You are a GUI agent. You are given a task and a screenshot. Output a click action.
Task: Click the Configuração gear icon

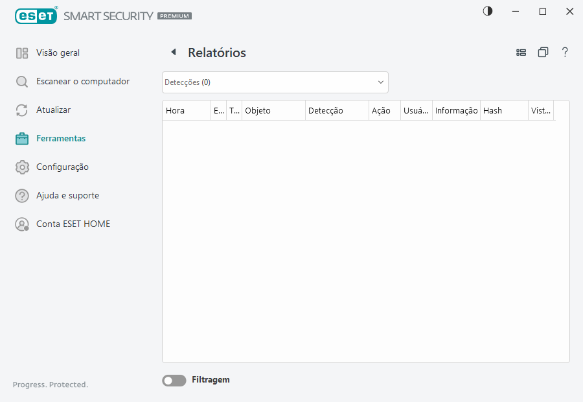22,167
